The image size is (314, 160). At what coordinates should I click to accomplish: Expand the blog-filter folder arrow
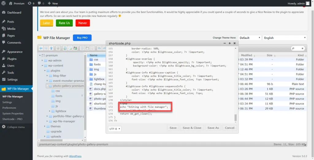click(47, 76)
